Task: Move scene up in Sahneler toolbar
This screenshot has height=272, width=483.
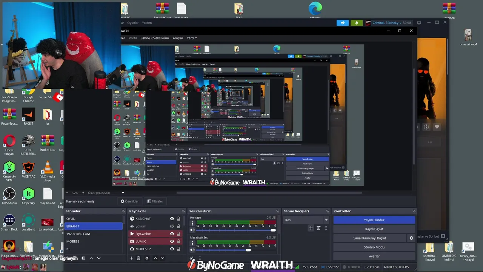Action: tap(92, 258)
